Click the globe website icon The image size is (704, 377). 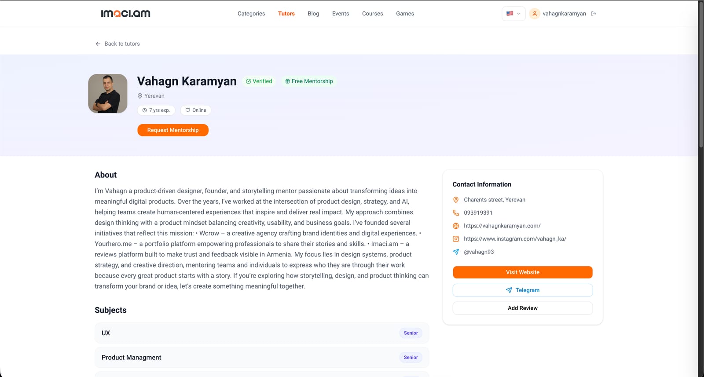[456, 226]
